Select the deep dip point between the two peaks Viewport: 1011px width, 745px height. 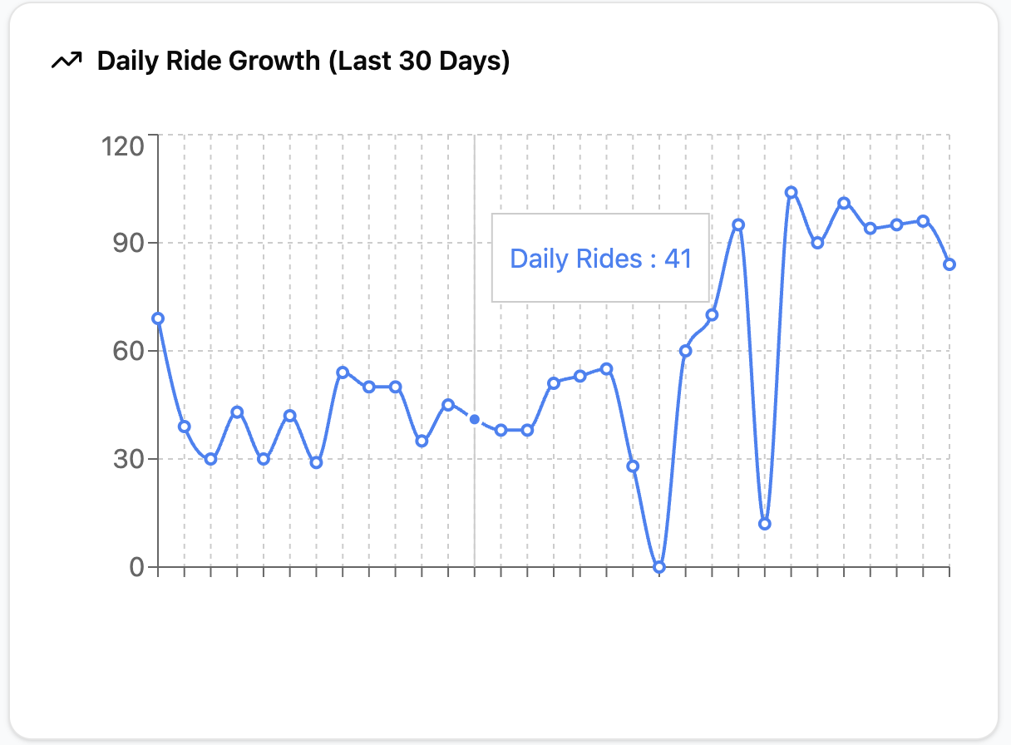tap(765, 524)
